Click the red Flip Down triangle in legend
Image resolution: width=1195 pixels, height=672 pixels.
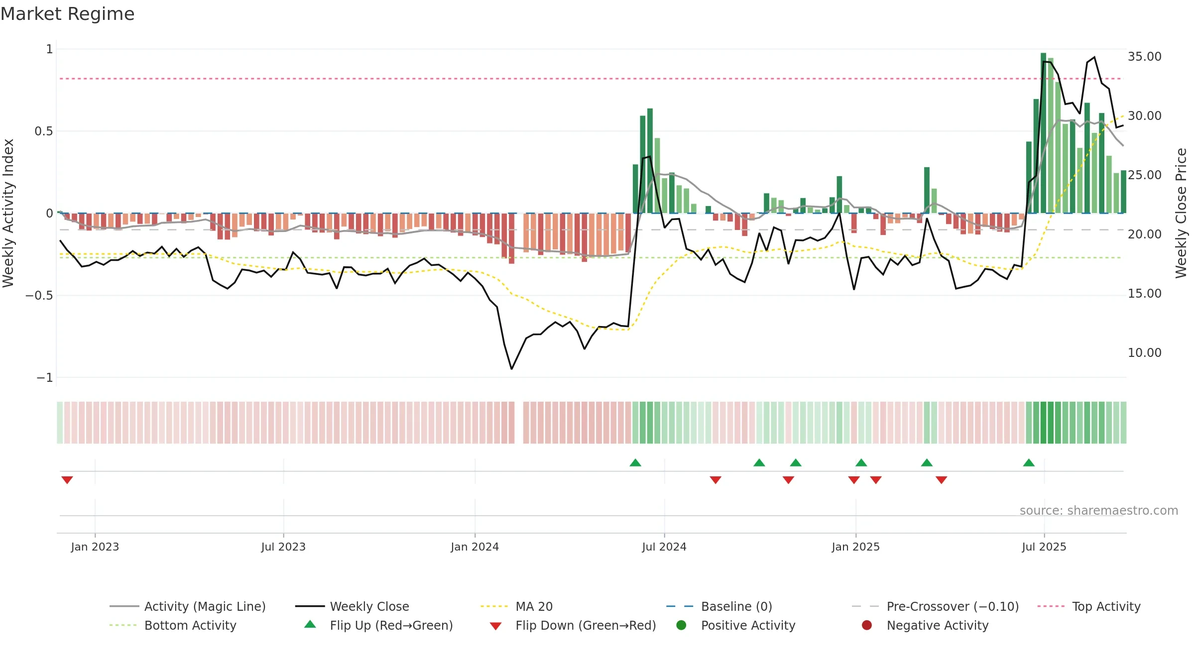495,626
